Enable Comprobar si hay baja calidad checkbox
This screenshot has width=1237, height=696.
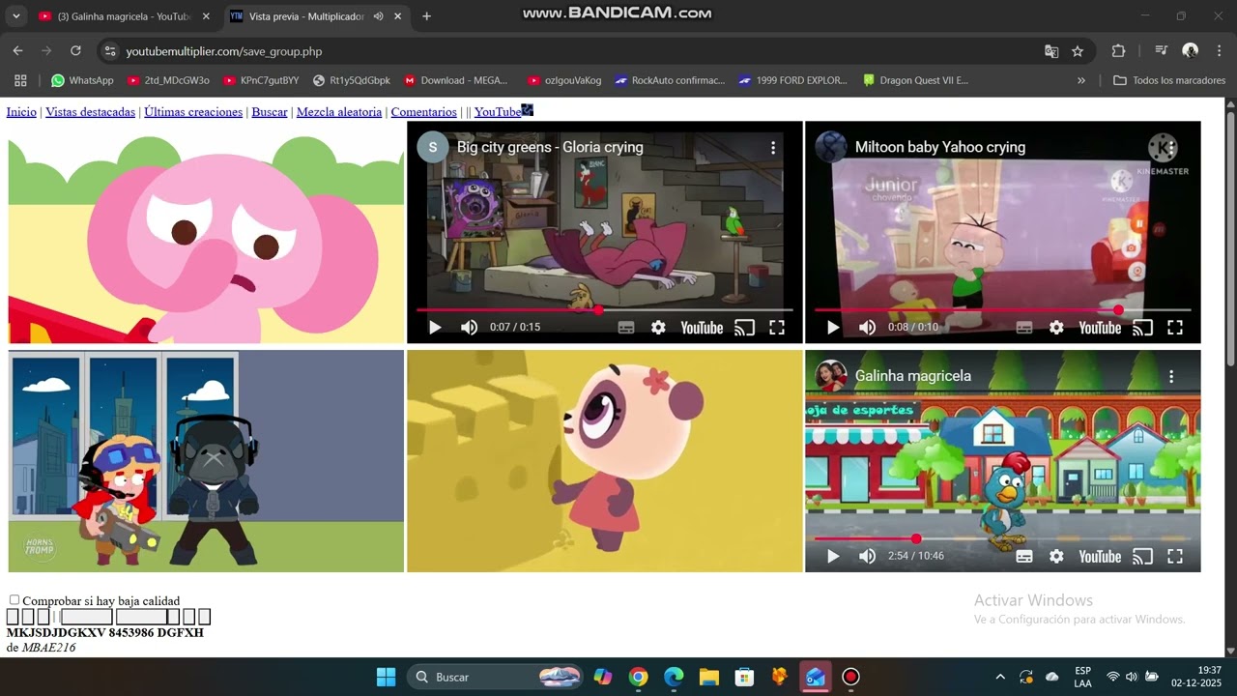[14, 600]
